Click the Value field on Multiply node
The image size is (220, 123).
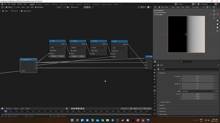tap(78, 56)
